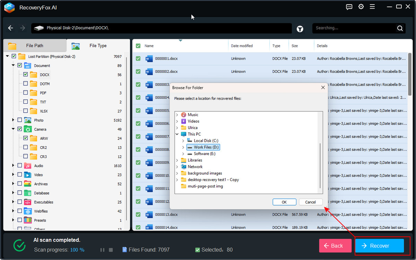Viewport: 416px width, 260px height.
Task: Uncheck the 0000002.docx checkbox
Action: pos(138,71)
